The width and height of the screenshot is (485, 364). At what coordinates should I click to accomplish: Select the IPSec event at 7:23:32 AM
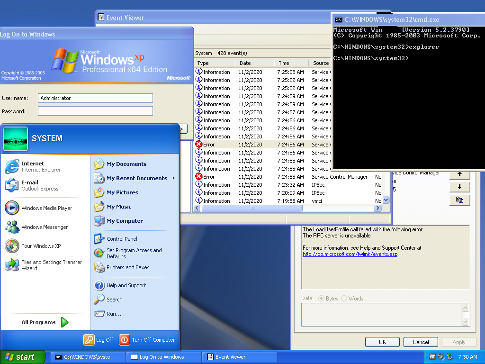[x=288, y=185]
